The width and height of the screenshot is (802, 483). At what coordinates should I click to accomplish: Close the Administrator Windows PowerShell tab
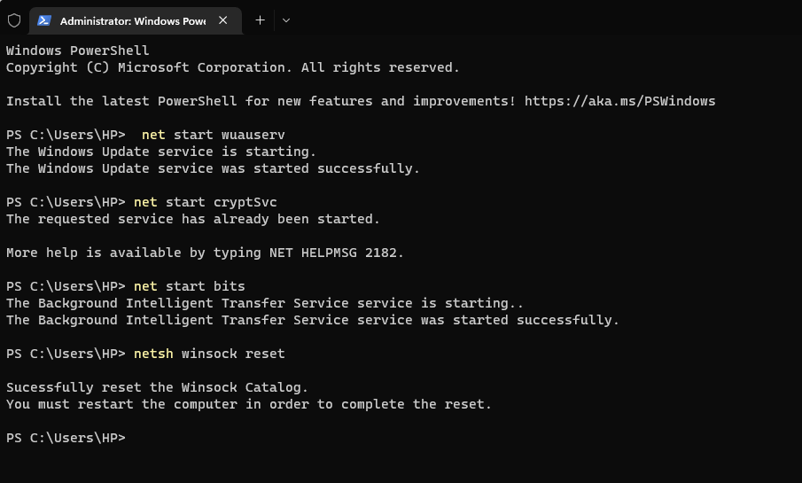point(222,19)
